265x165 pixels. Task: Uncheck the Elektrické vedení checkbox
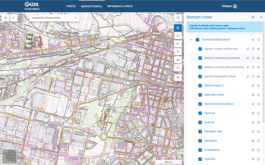point(200,95)
